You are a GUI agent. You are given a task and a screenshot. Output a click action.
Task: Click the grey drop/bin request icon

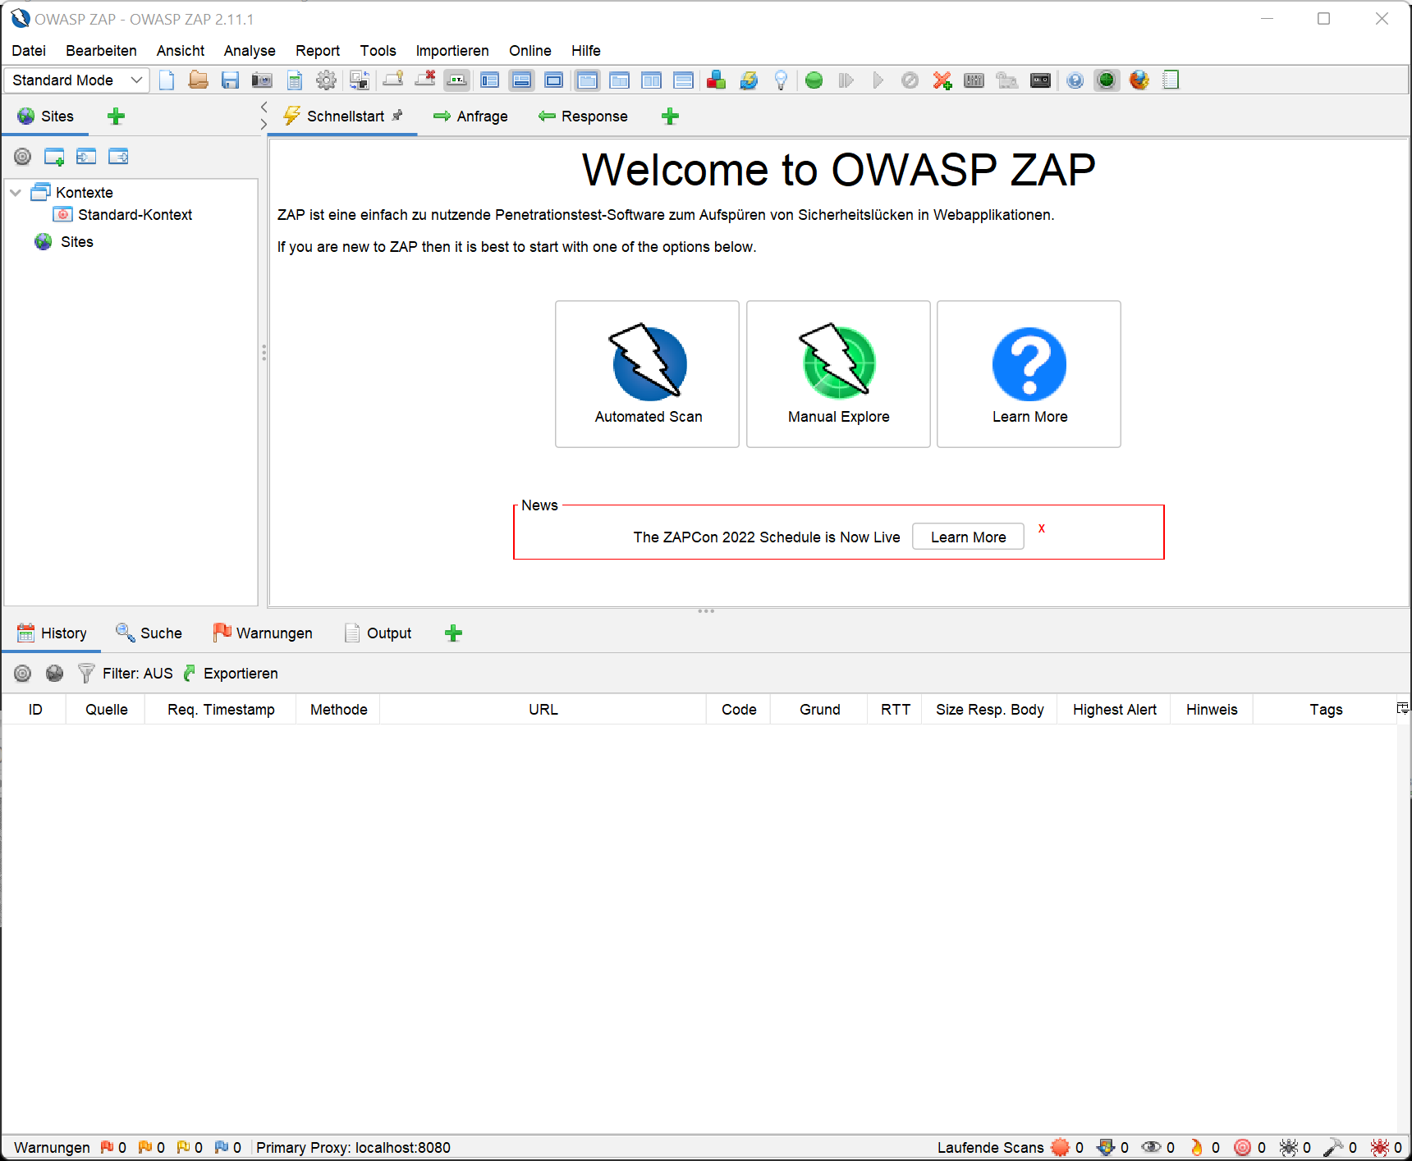point(910,80)
